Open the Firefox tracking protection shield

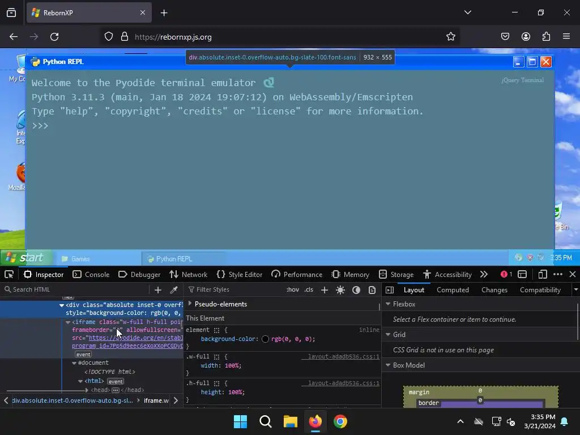pos(108,37)
